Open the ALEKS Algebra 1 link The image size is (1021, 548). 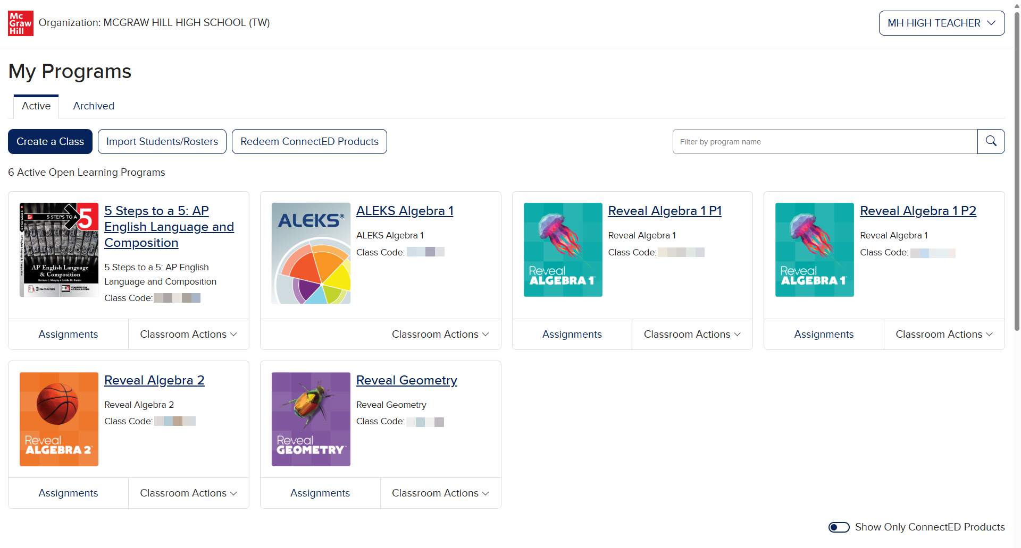click(x=405, y=211)
